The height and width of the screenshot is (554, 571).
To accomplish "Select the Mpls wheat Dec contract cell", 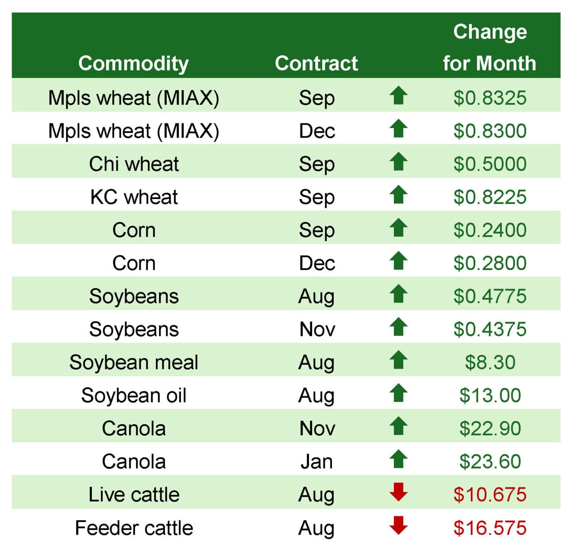I will tap(317, 131).
